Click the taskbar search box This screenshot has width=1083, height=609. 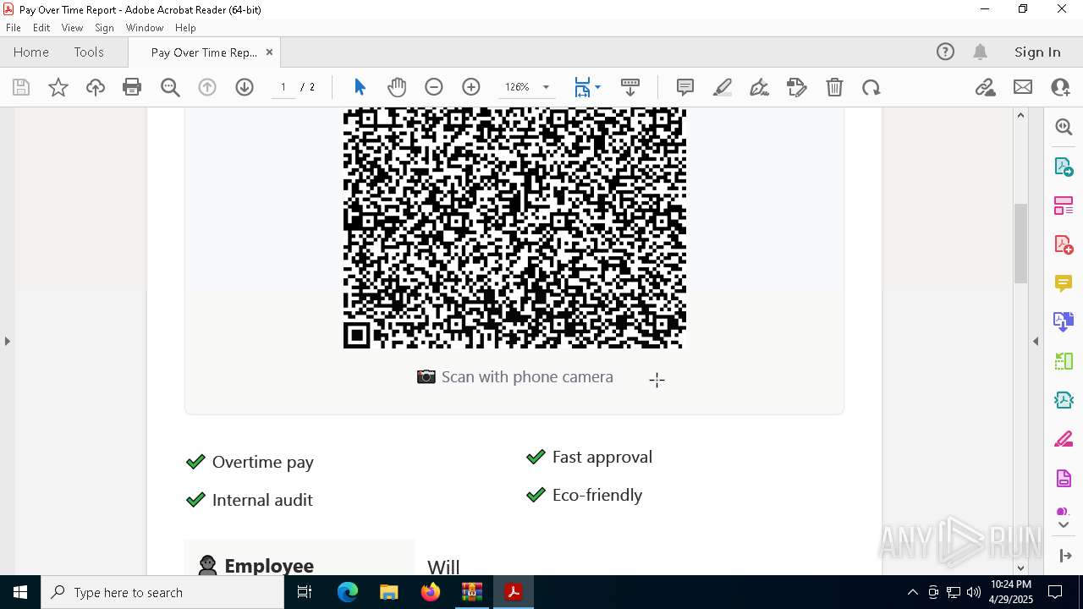tap(162, 592)
